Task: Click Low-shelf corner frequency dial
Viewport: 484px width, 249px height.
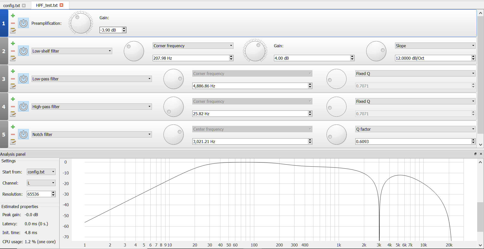Action: point(134,51)
